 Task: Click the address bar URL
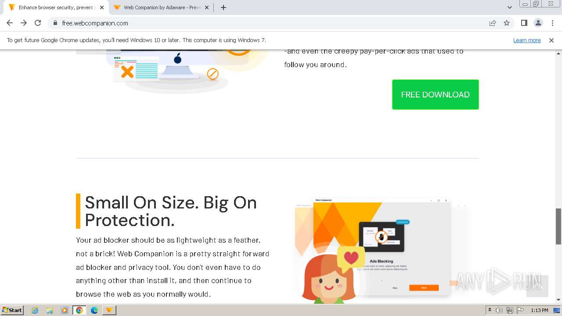click(x=95, y=23)
